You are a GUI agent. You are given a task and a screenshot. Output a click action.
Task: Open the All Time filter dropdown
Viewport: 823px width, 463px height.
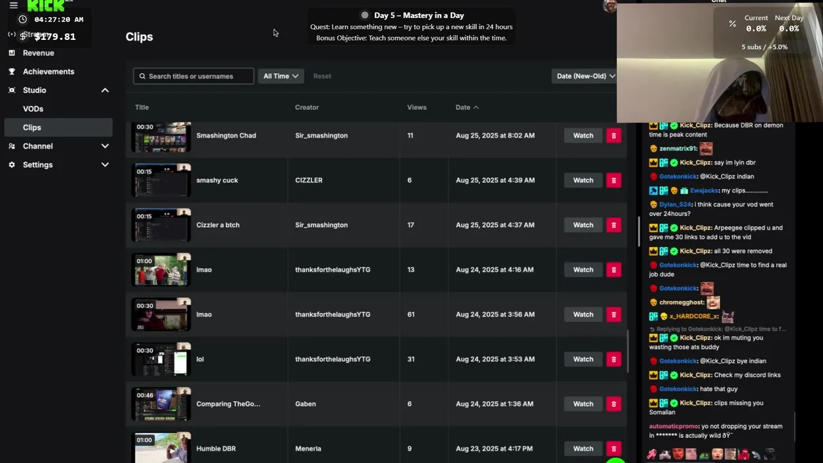tap(280, 76)
